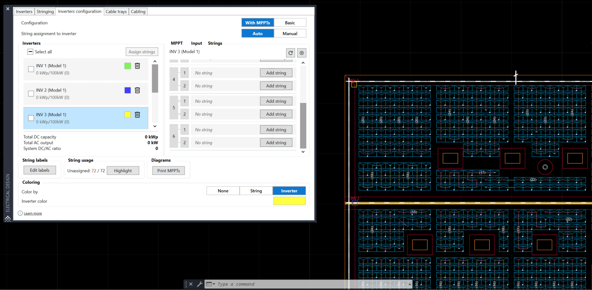Close the command line bar

pyautogui.click(x=191, y=284)
